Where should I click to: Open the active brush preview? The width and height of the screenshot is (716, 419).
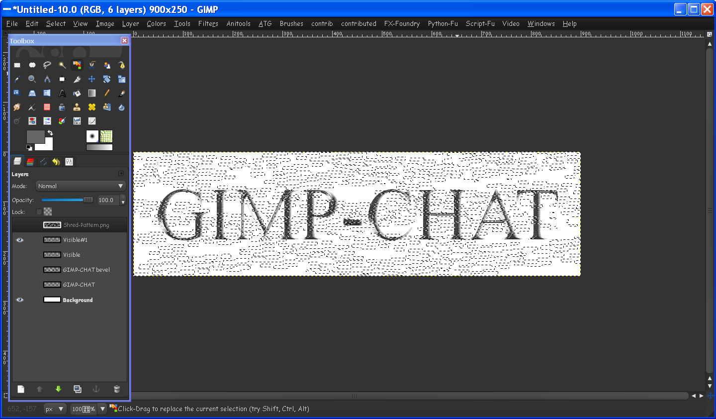pyautogui.click(x=92, y=136)
